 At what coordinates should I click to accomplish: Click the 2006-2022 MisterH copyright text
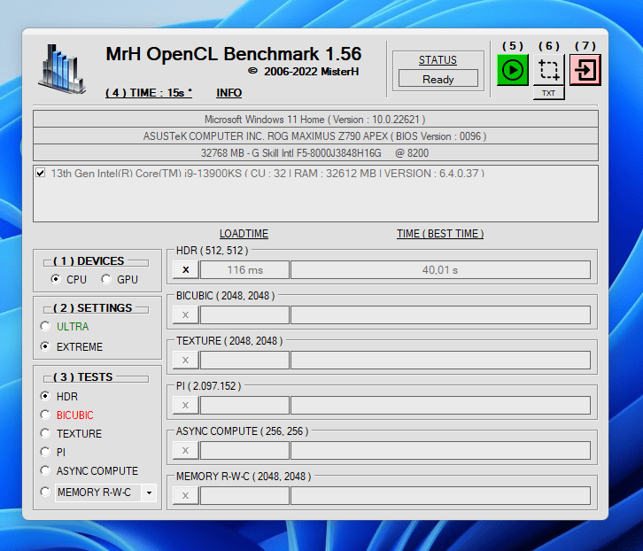[x=304, y=72]
